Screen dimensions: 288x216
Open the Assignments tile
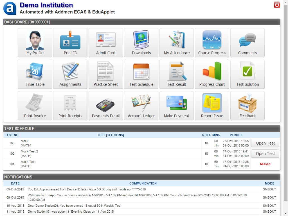tap(70, 74)
